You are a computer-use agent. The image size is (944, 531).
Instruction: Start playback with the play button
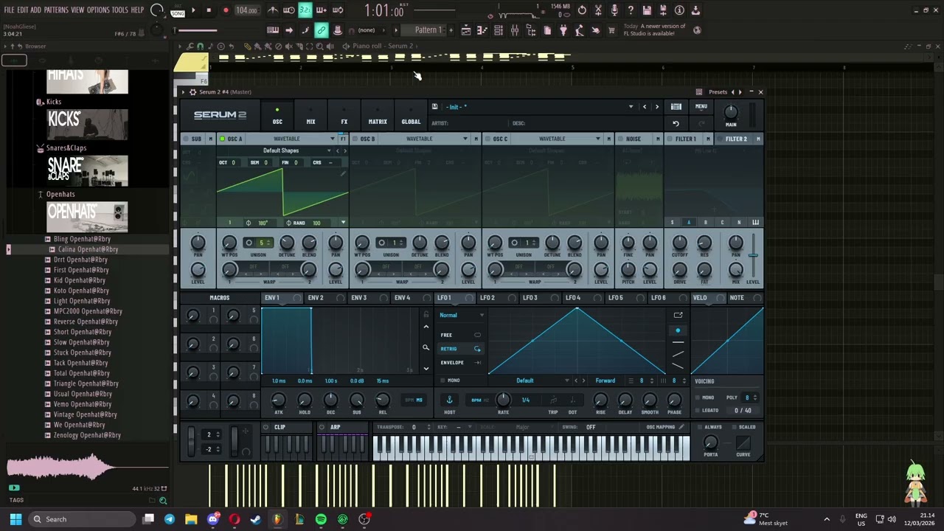point(193,10)
